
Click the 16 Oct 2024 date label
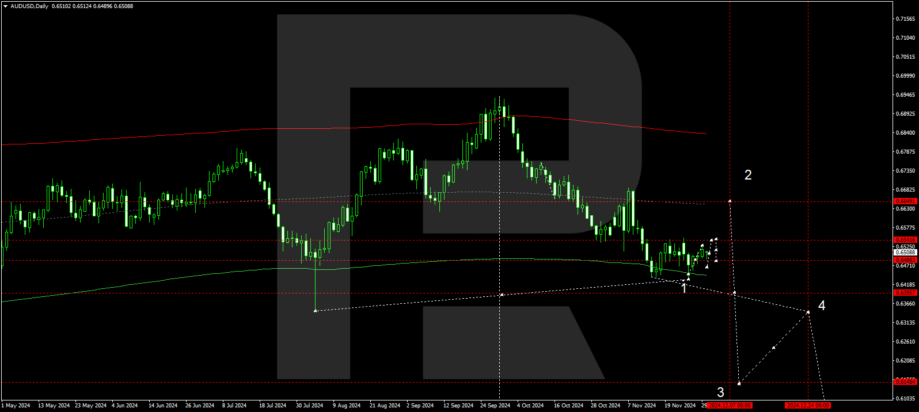pos(568,406)
